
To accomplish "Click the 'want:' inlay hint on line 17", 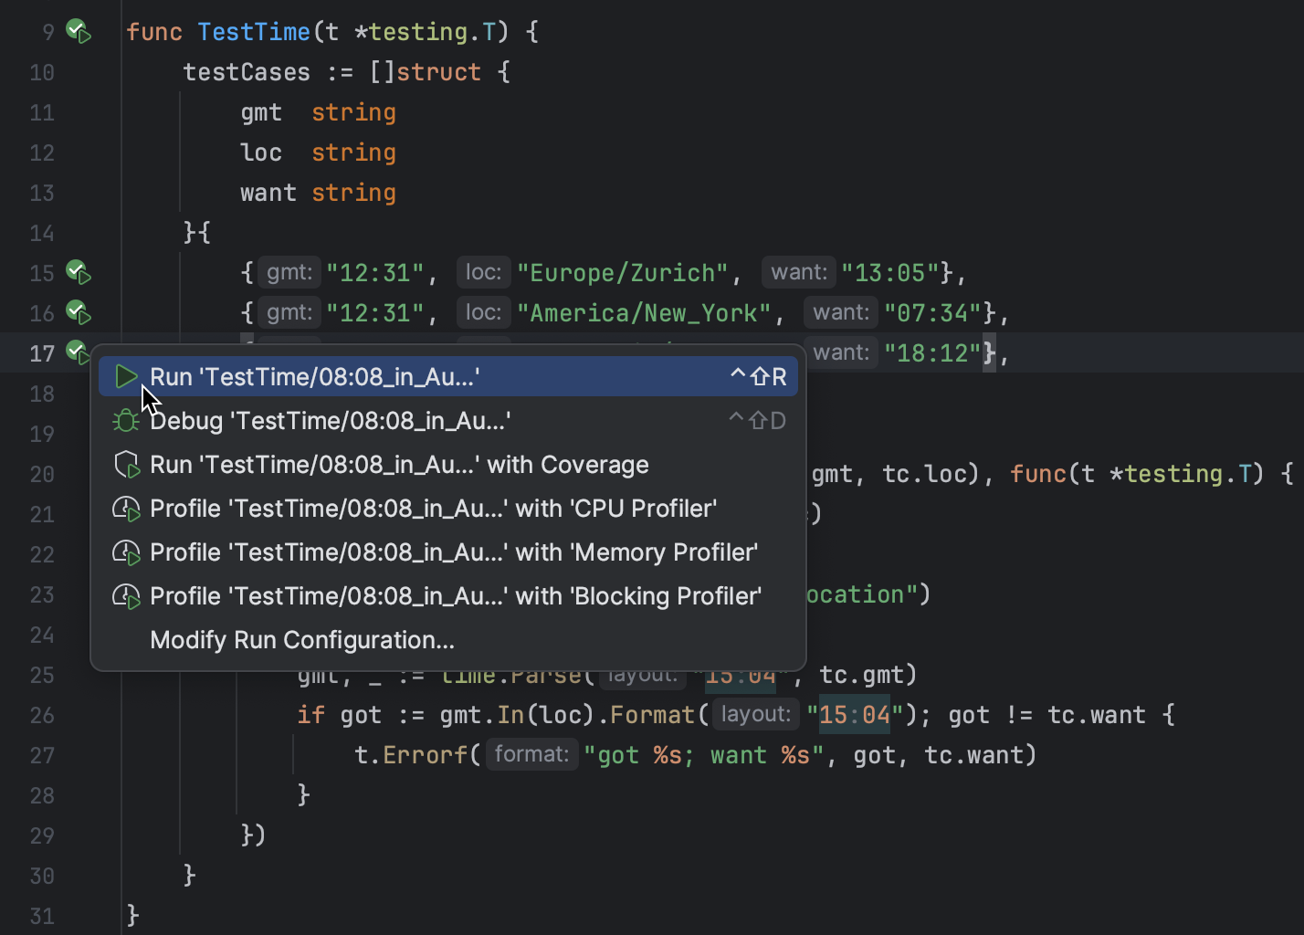I will [x=840, y=352].
